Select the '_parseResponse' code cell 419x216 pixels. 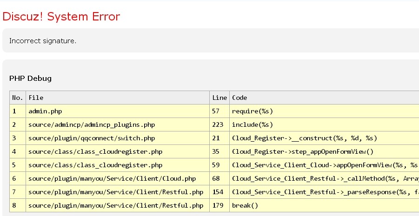tap(324, 192)
